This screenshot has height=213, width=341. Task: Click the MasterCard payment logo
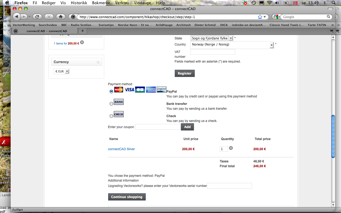click(119, 90)
